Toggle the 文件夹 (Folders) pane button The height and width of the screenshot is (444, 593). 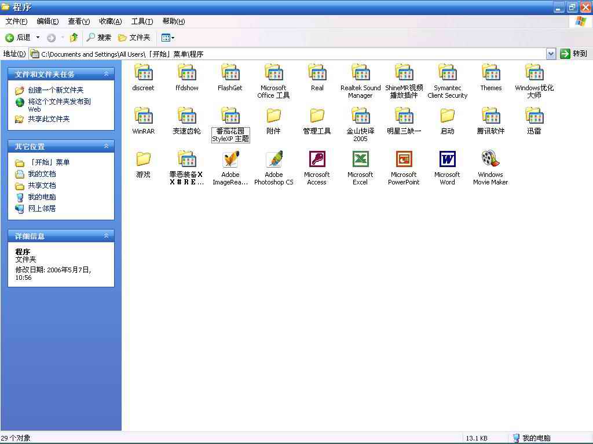coord(134,38)
